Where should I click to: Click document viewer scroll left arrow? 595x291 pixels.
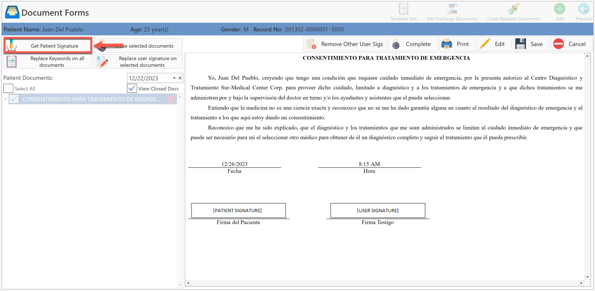pos(188,283)
